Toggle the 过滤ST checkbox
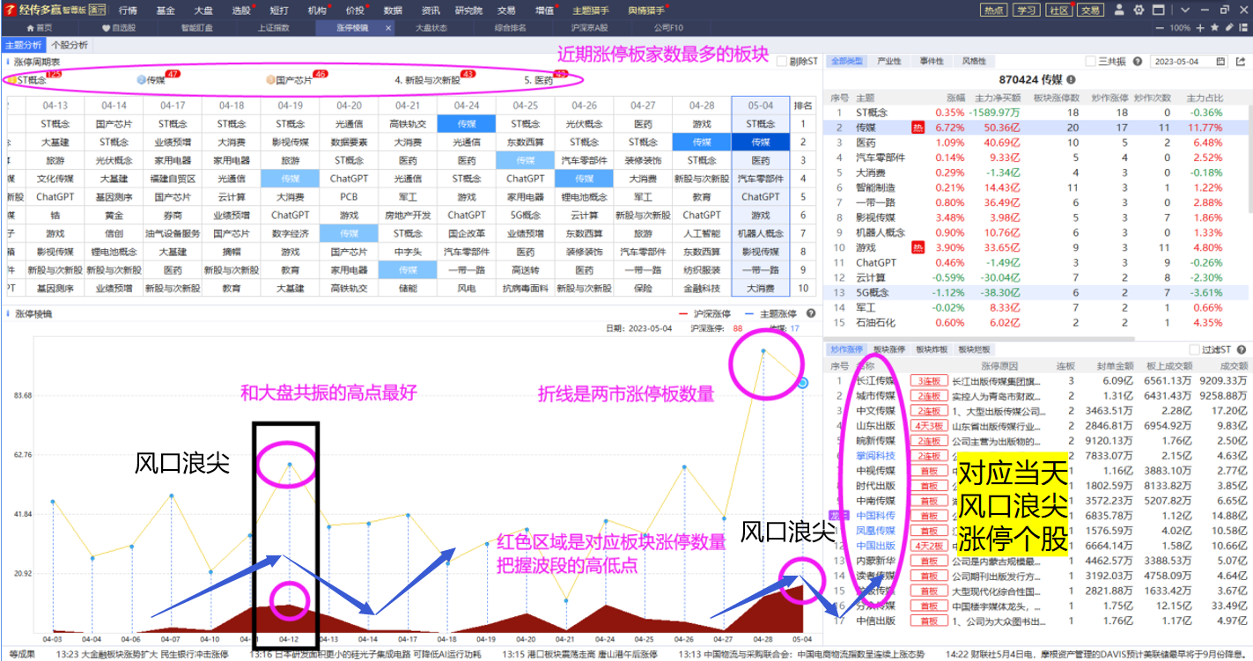The height and width of the screenshot is (661, 1253). tap(1195, 349)
